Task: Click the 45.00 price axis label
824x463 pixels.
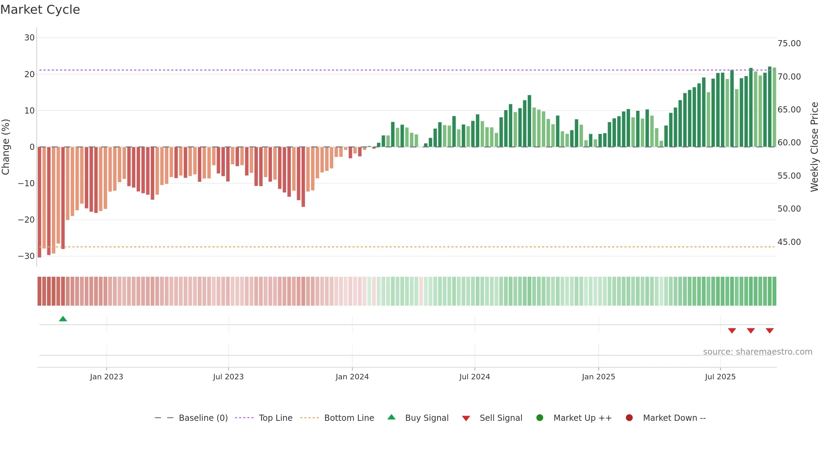Action: (x=789, y=242)
